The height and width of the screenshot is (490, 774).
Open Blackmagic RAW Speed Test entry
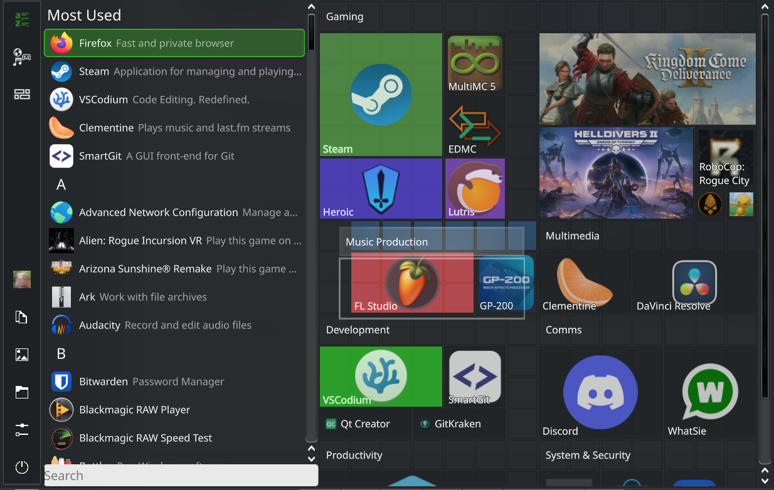[174, 438]
